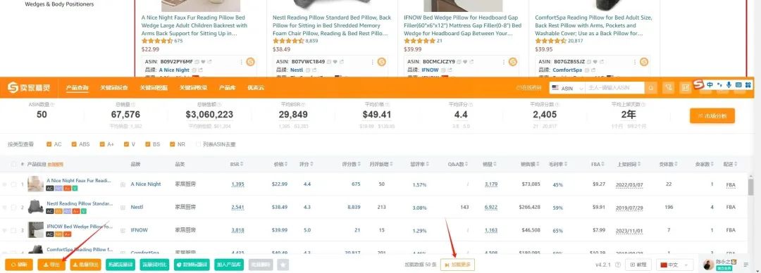Sort the table by BSR column

[x=237, y=165]
